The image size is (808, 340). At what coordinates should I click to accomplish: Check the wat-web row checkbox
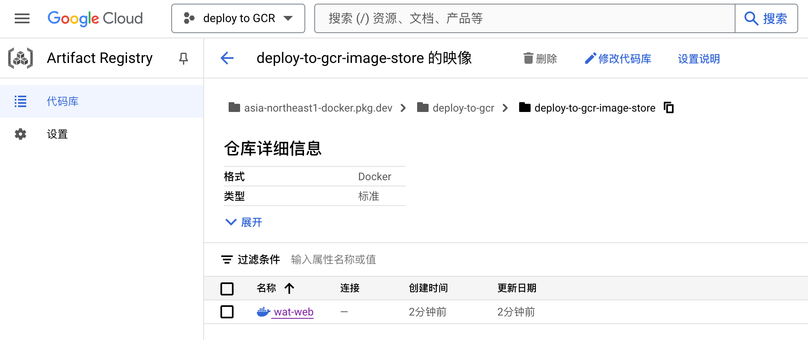(227, 312)
